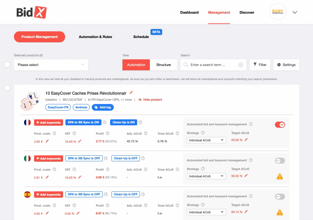313x220 pixels.
Task: Select Product Management tab
Action: [x=39, y=37]
